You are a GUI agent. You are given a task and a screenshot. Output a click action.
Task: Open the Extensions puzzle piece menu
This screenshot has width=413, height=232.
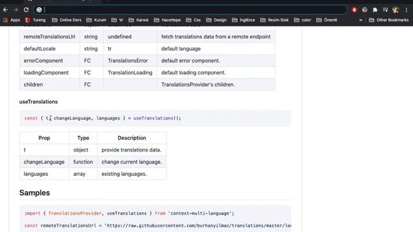(375, 10)
